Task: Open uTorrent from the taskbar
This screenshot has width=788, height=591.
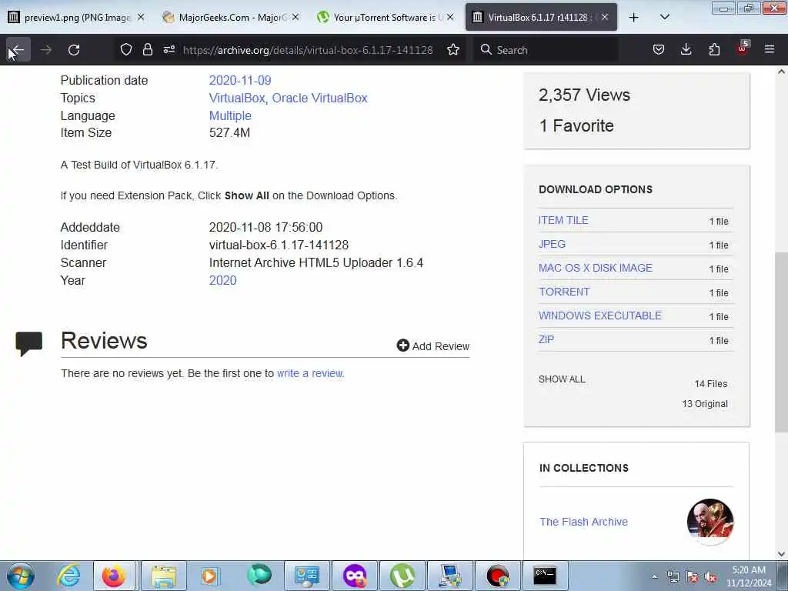Action: coord(402,576)
